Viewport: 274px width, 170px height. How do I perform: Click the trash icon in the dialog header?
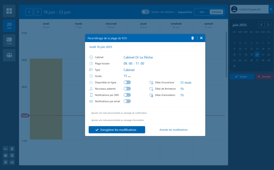click(x=192, y=38)
